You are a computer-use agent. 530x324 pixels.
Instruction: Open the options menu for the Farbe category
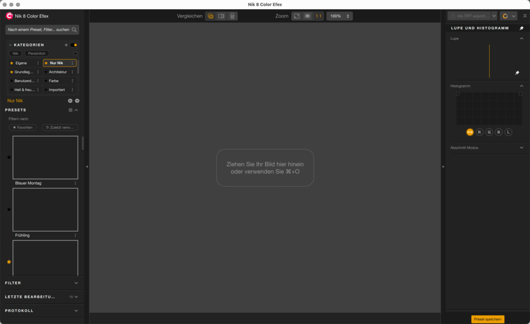[72, 81]
